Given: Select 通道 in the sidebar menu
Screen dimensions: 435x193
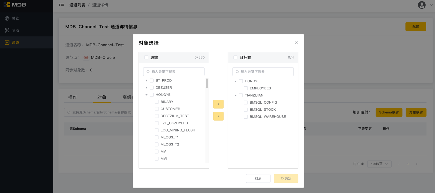Looking at the screenshot, I should point(27,42).
